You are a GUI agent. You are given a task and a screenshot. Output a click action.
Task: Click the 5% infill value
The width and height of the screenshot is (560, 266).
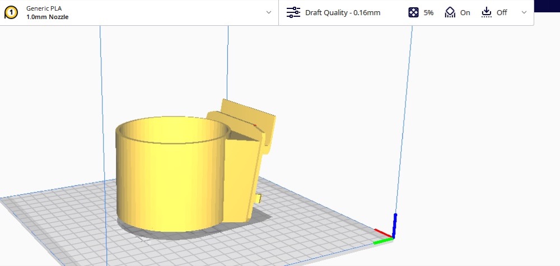(x=428, y=12)
